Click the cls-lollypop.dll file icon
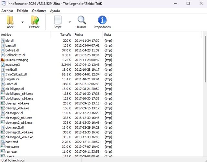This screenshot has width=207, height=162. click(x=3, y=89)
